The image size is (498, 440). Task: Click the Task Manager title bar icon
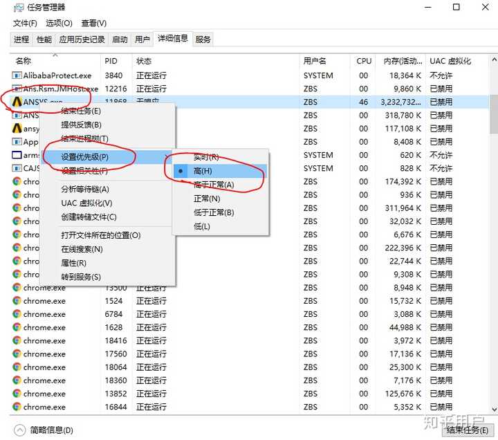[19, 8]
